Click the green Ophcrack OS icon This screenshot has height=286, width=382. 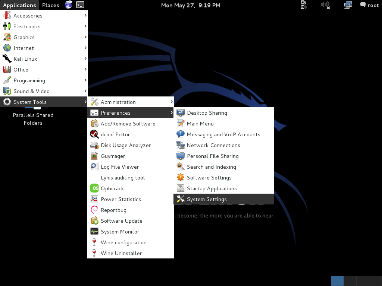click(x=94, y=188)
